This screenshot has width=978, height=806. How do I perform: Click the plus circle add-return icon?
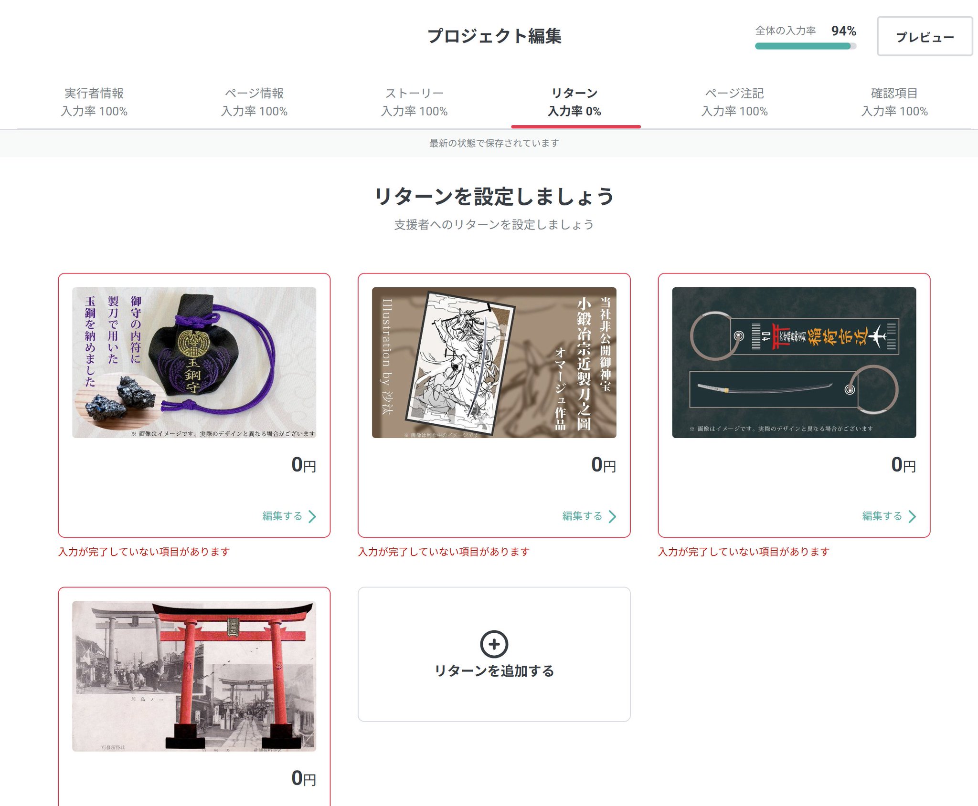[x=494, y=644]
